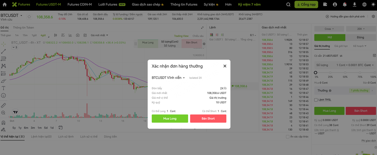Open Kỷ niệm 7 năm link
Viewport: 377px width, 155px height.
pos(249,5)
